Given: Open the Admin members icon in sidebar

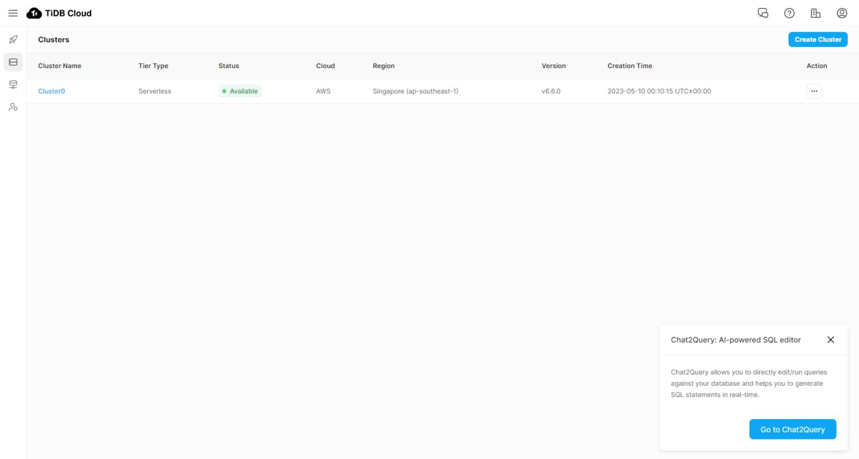Looking at the screenshot, I should (x=13, y=107).
